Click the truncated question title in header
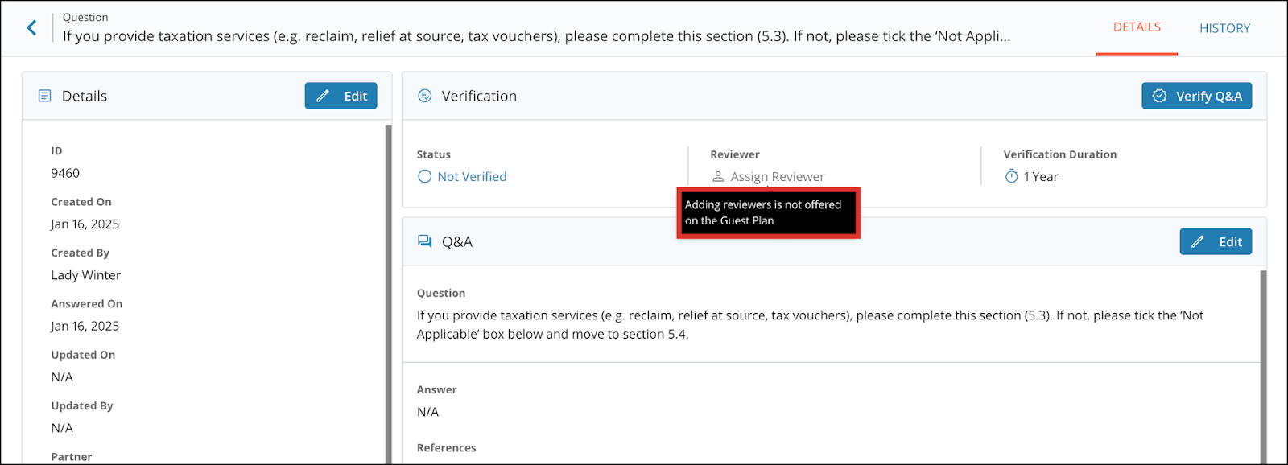This screenshot has width=1288, height=465. 536,36
